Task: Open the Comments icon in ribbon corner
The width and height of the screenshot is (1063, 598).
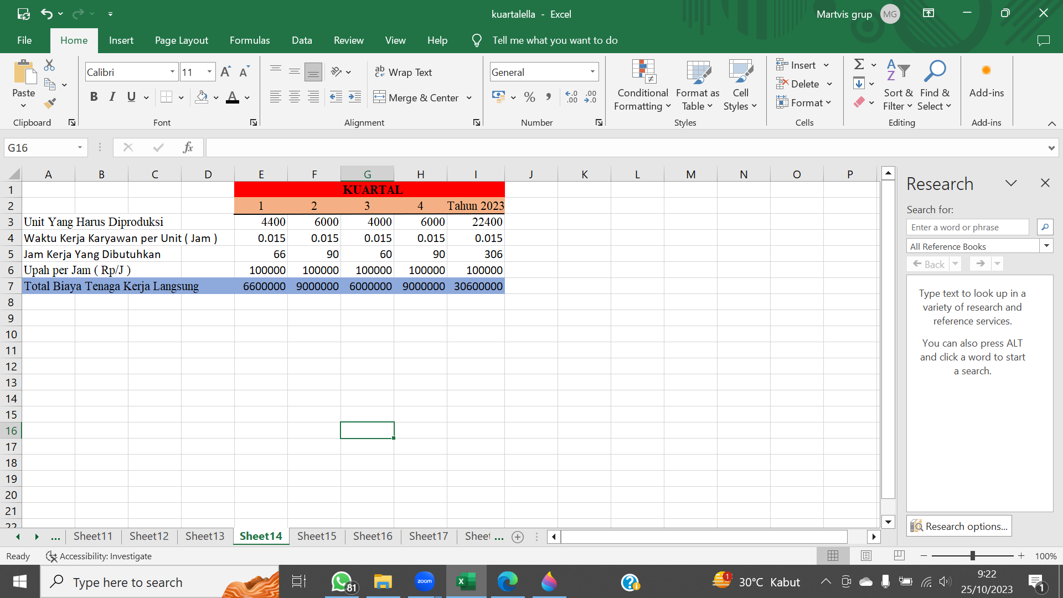Action: [x=1043, y=40]
